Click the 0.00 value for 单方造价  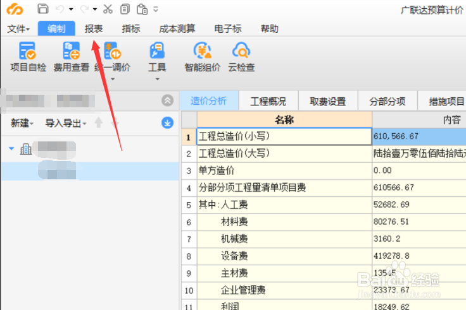pyautogui.click(x=419, y=170)
